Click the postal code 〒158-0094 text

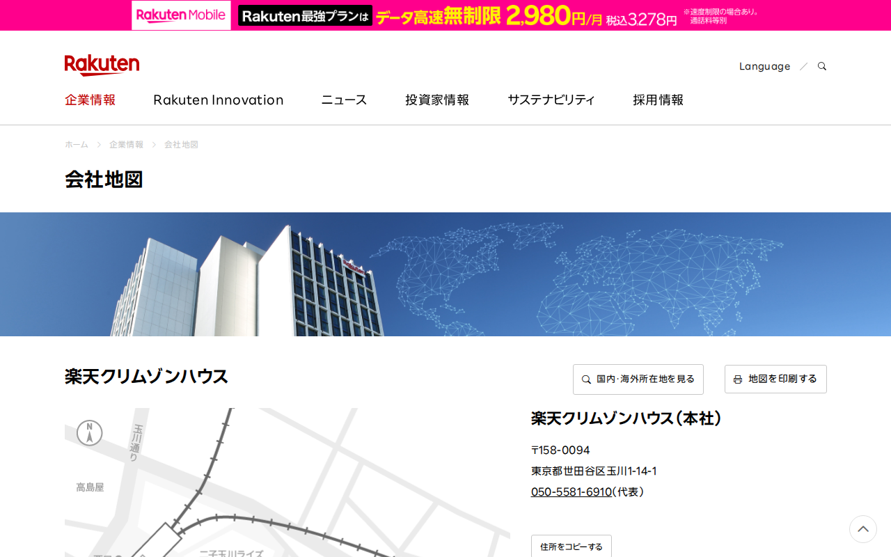click(560, 450)
